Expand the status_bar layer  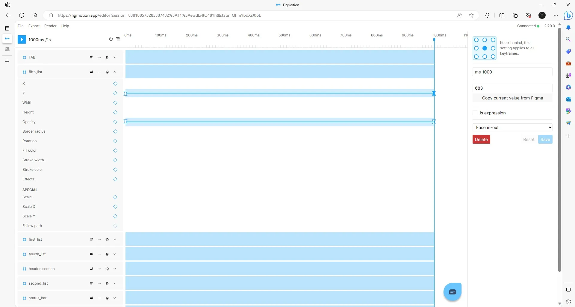115,298
